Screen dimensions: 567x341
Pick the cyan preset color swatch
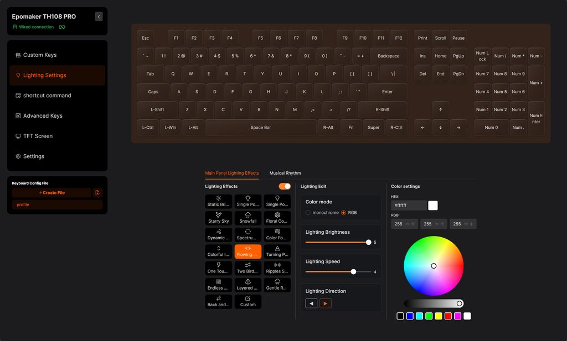[x=420, y=316]
